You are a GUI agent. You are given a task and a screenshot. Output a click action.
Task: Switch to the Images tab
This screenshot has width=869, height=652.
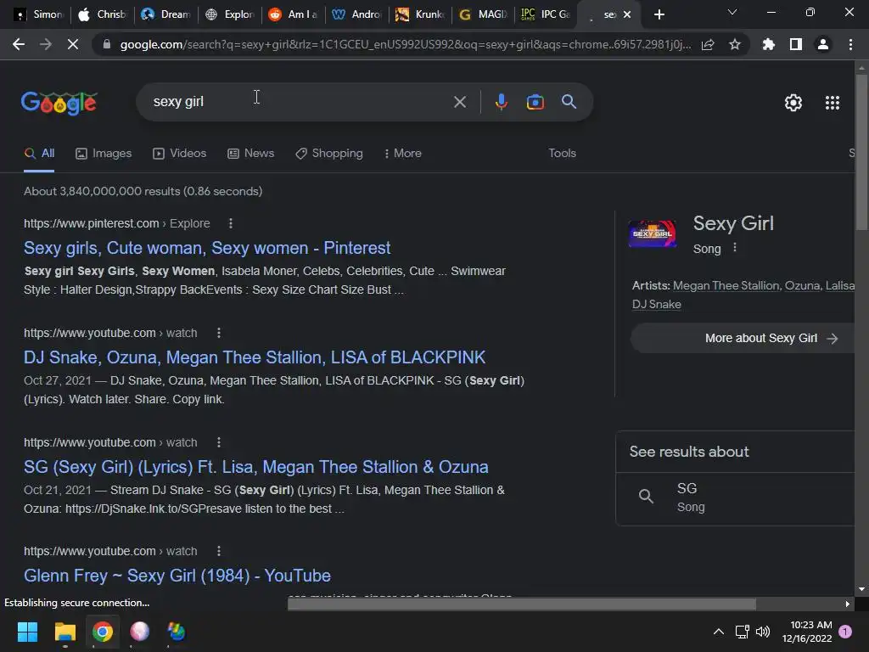104,154
